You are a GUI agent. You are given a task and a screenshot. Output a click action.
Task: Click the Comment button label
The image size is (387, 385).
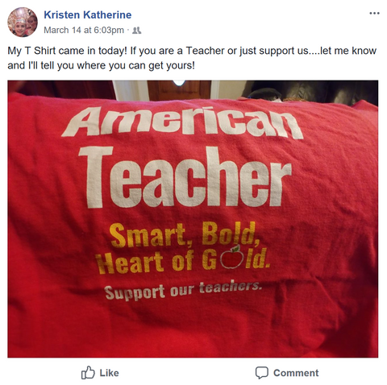click(296, 373)
